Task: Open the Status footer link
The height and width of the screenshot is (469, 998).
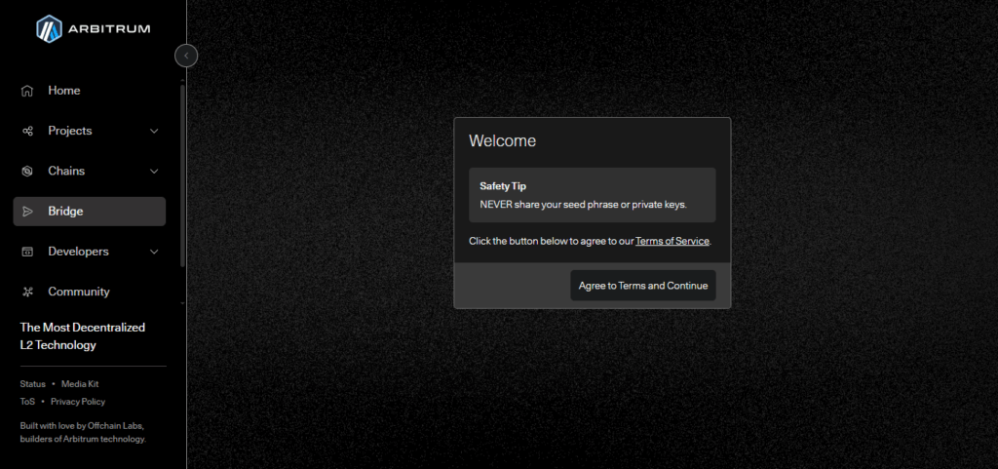Action: tap(33, 384)
